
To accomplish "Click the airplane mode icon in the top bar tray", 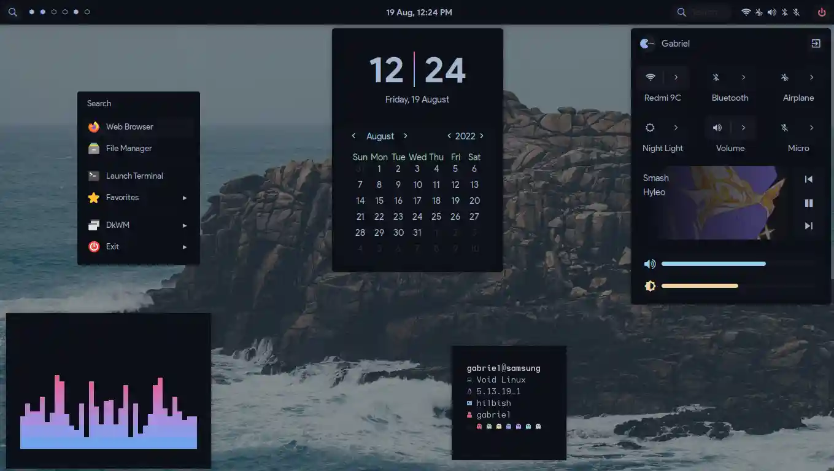I will coord(759,12).
